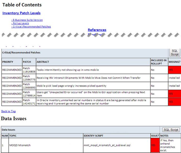The image size is (181, 153).
Task: Select the NOTES column header
Action: (x=170, y=136)
